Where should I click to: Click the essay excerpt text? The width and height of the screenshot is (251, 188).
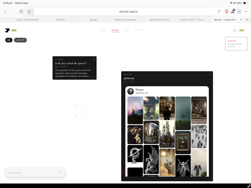point(73,73)
